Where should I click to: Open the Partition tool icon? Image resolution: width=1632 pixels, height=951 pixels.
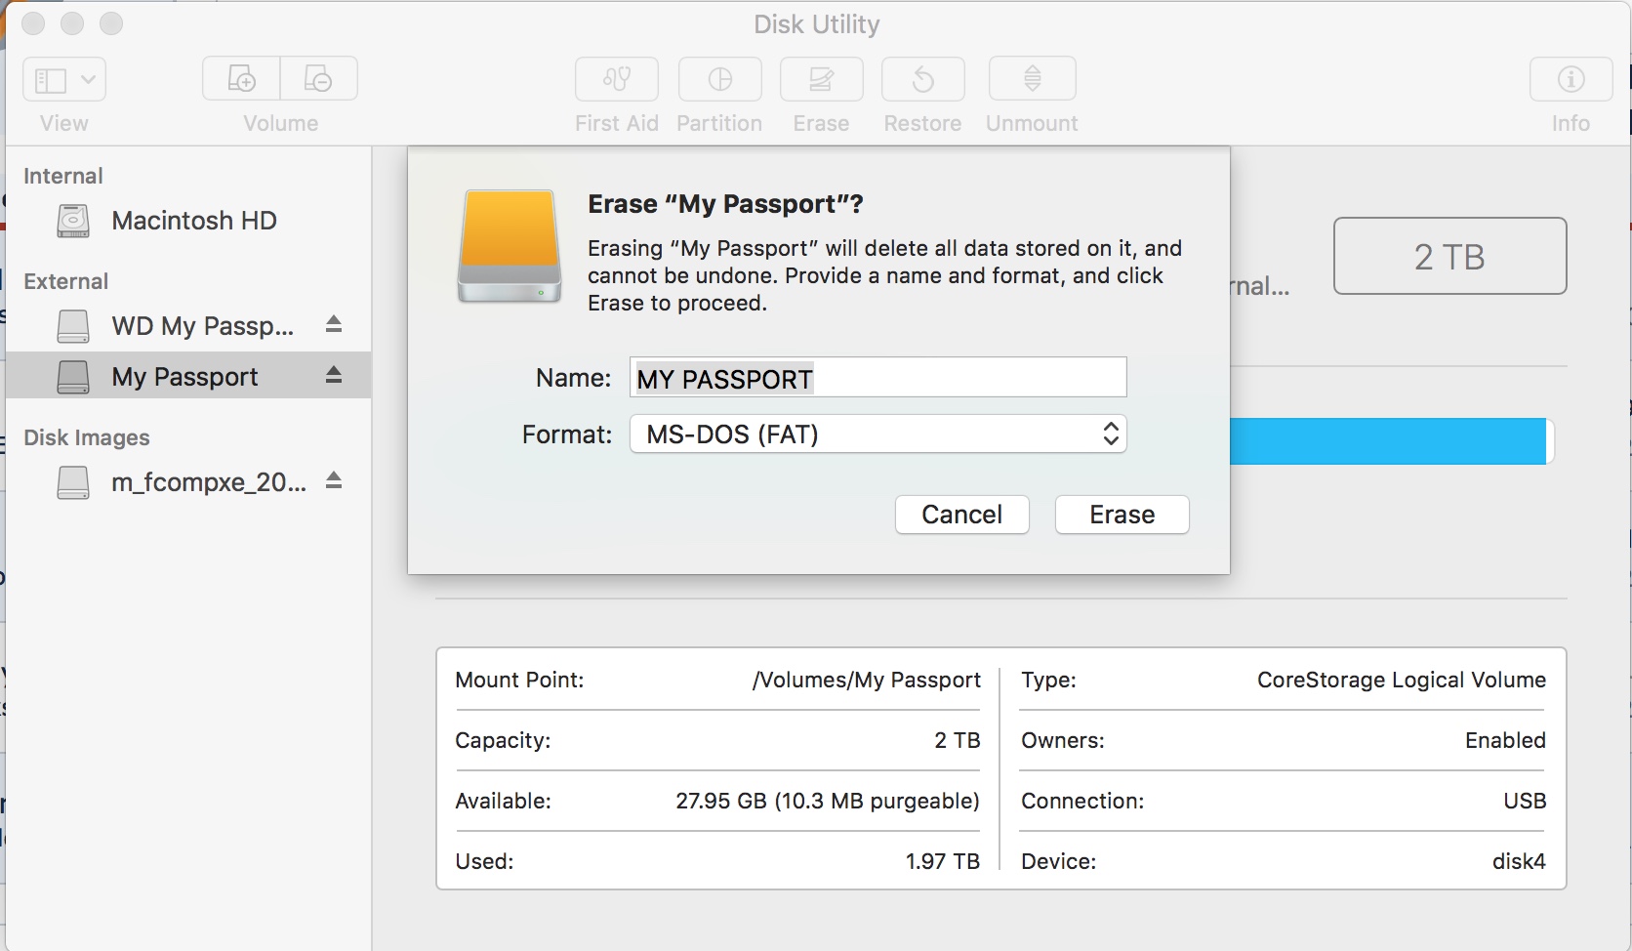720,79
